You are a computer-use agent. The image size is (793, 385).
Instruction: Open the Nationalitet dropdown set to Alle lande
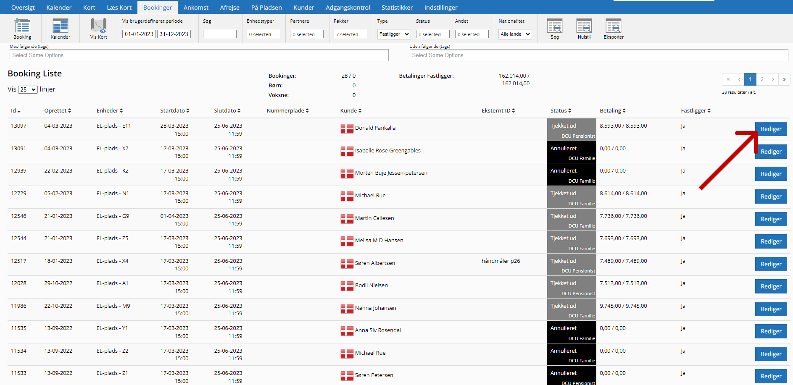point(515,34)
